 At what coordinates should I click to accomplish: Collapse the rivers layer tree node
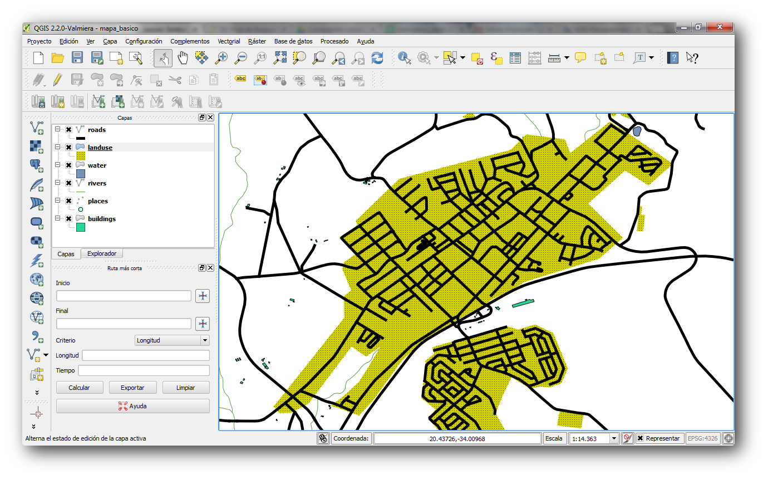point(57,183)
